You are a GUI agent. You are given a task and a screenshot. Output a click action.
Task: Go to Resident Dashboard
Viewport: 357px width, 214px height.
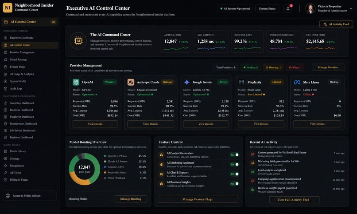(x=21, y=137)
